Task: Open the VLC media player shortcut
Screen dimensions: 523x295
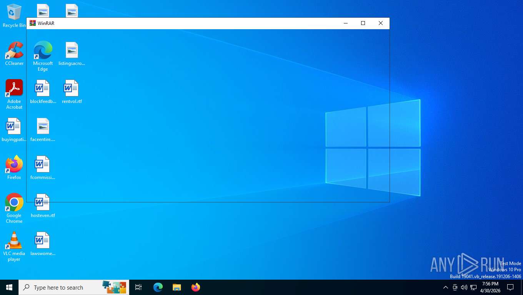Action: tap(14, 247)
